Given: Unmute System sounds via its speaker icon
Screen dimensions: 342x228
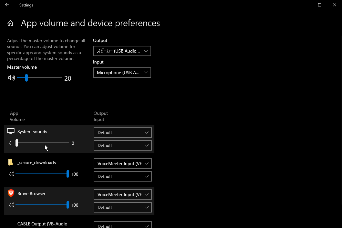Looking at the screenshot, I should (x=11, y=143).
